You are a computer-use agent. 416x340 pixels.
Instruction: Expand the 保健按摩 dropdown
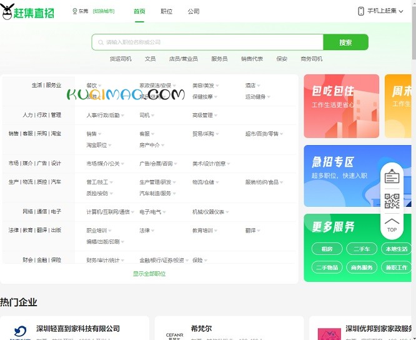(x=205, y=97)
